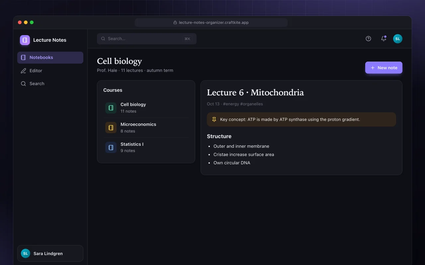
Task: Focus the Search... input field
Action: click(x=147, y=39)
